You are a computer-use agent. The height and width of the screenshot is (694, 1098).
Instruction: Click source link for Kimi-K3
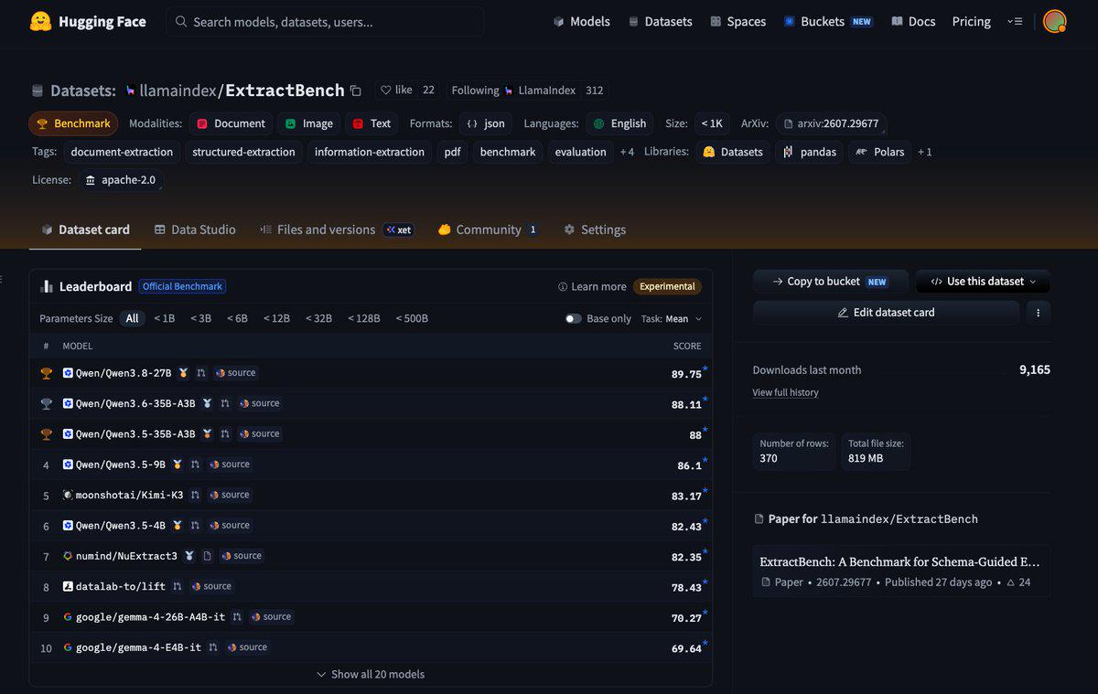click(228, 495)
